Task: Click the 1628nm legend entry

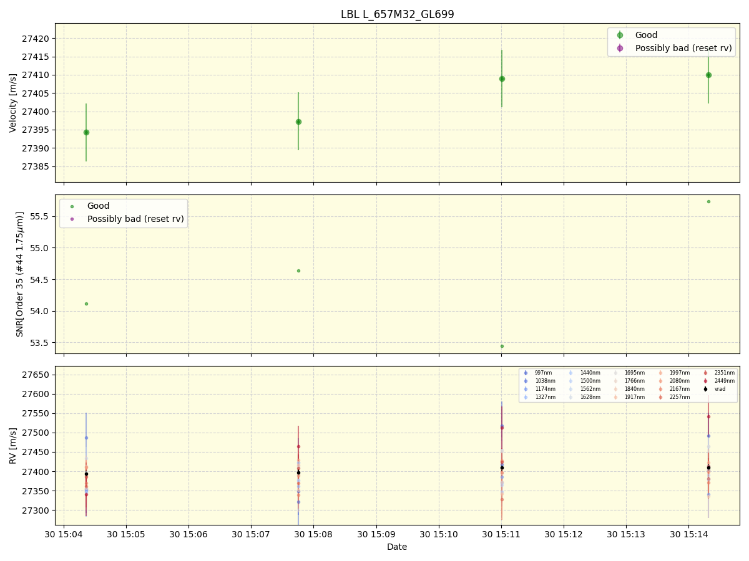Action: pyautogui.click(x=584, y=397)
